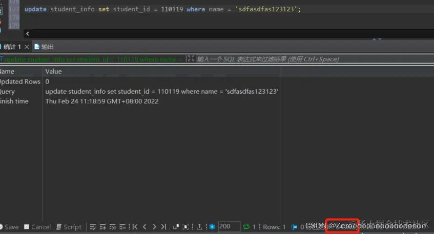This screenshot has width=434, height=234.
Task: Click the export results icon
Action: 199,227
